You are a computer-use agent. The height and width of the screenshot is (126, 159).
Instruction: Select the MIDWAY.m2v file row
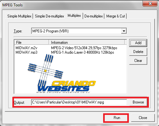pos(70,48)
